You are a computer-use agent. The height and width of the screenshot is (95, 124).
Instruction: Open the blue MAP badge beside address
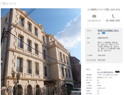pyautogui.click(x=104, y=33)
